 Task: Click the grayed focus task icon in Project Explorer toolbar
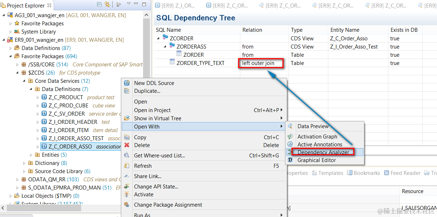point(118,5)
